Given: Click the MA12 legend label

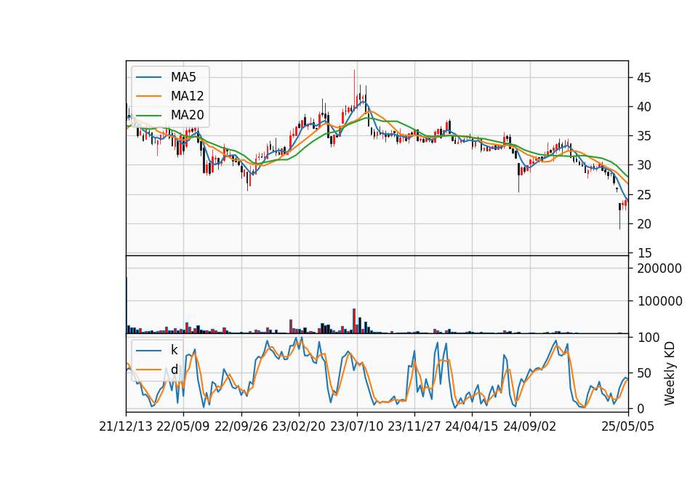Looking at the screenshot, I should (187, 96).
